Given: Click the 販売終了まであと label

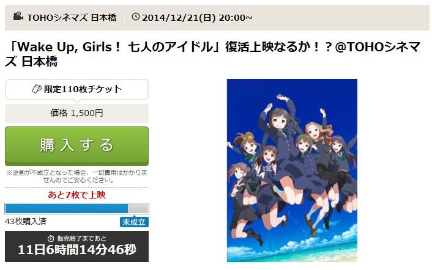Looking at the screenshot, I should 82,238.
